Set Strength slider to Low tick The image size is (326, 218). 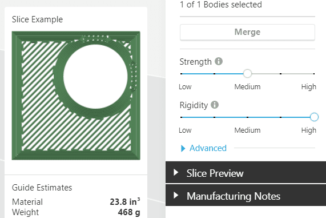(182, 74)
